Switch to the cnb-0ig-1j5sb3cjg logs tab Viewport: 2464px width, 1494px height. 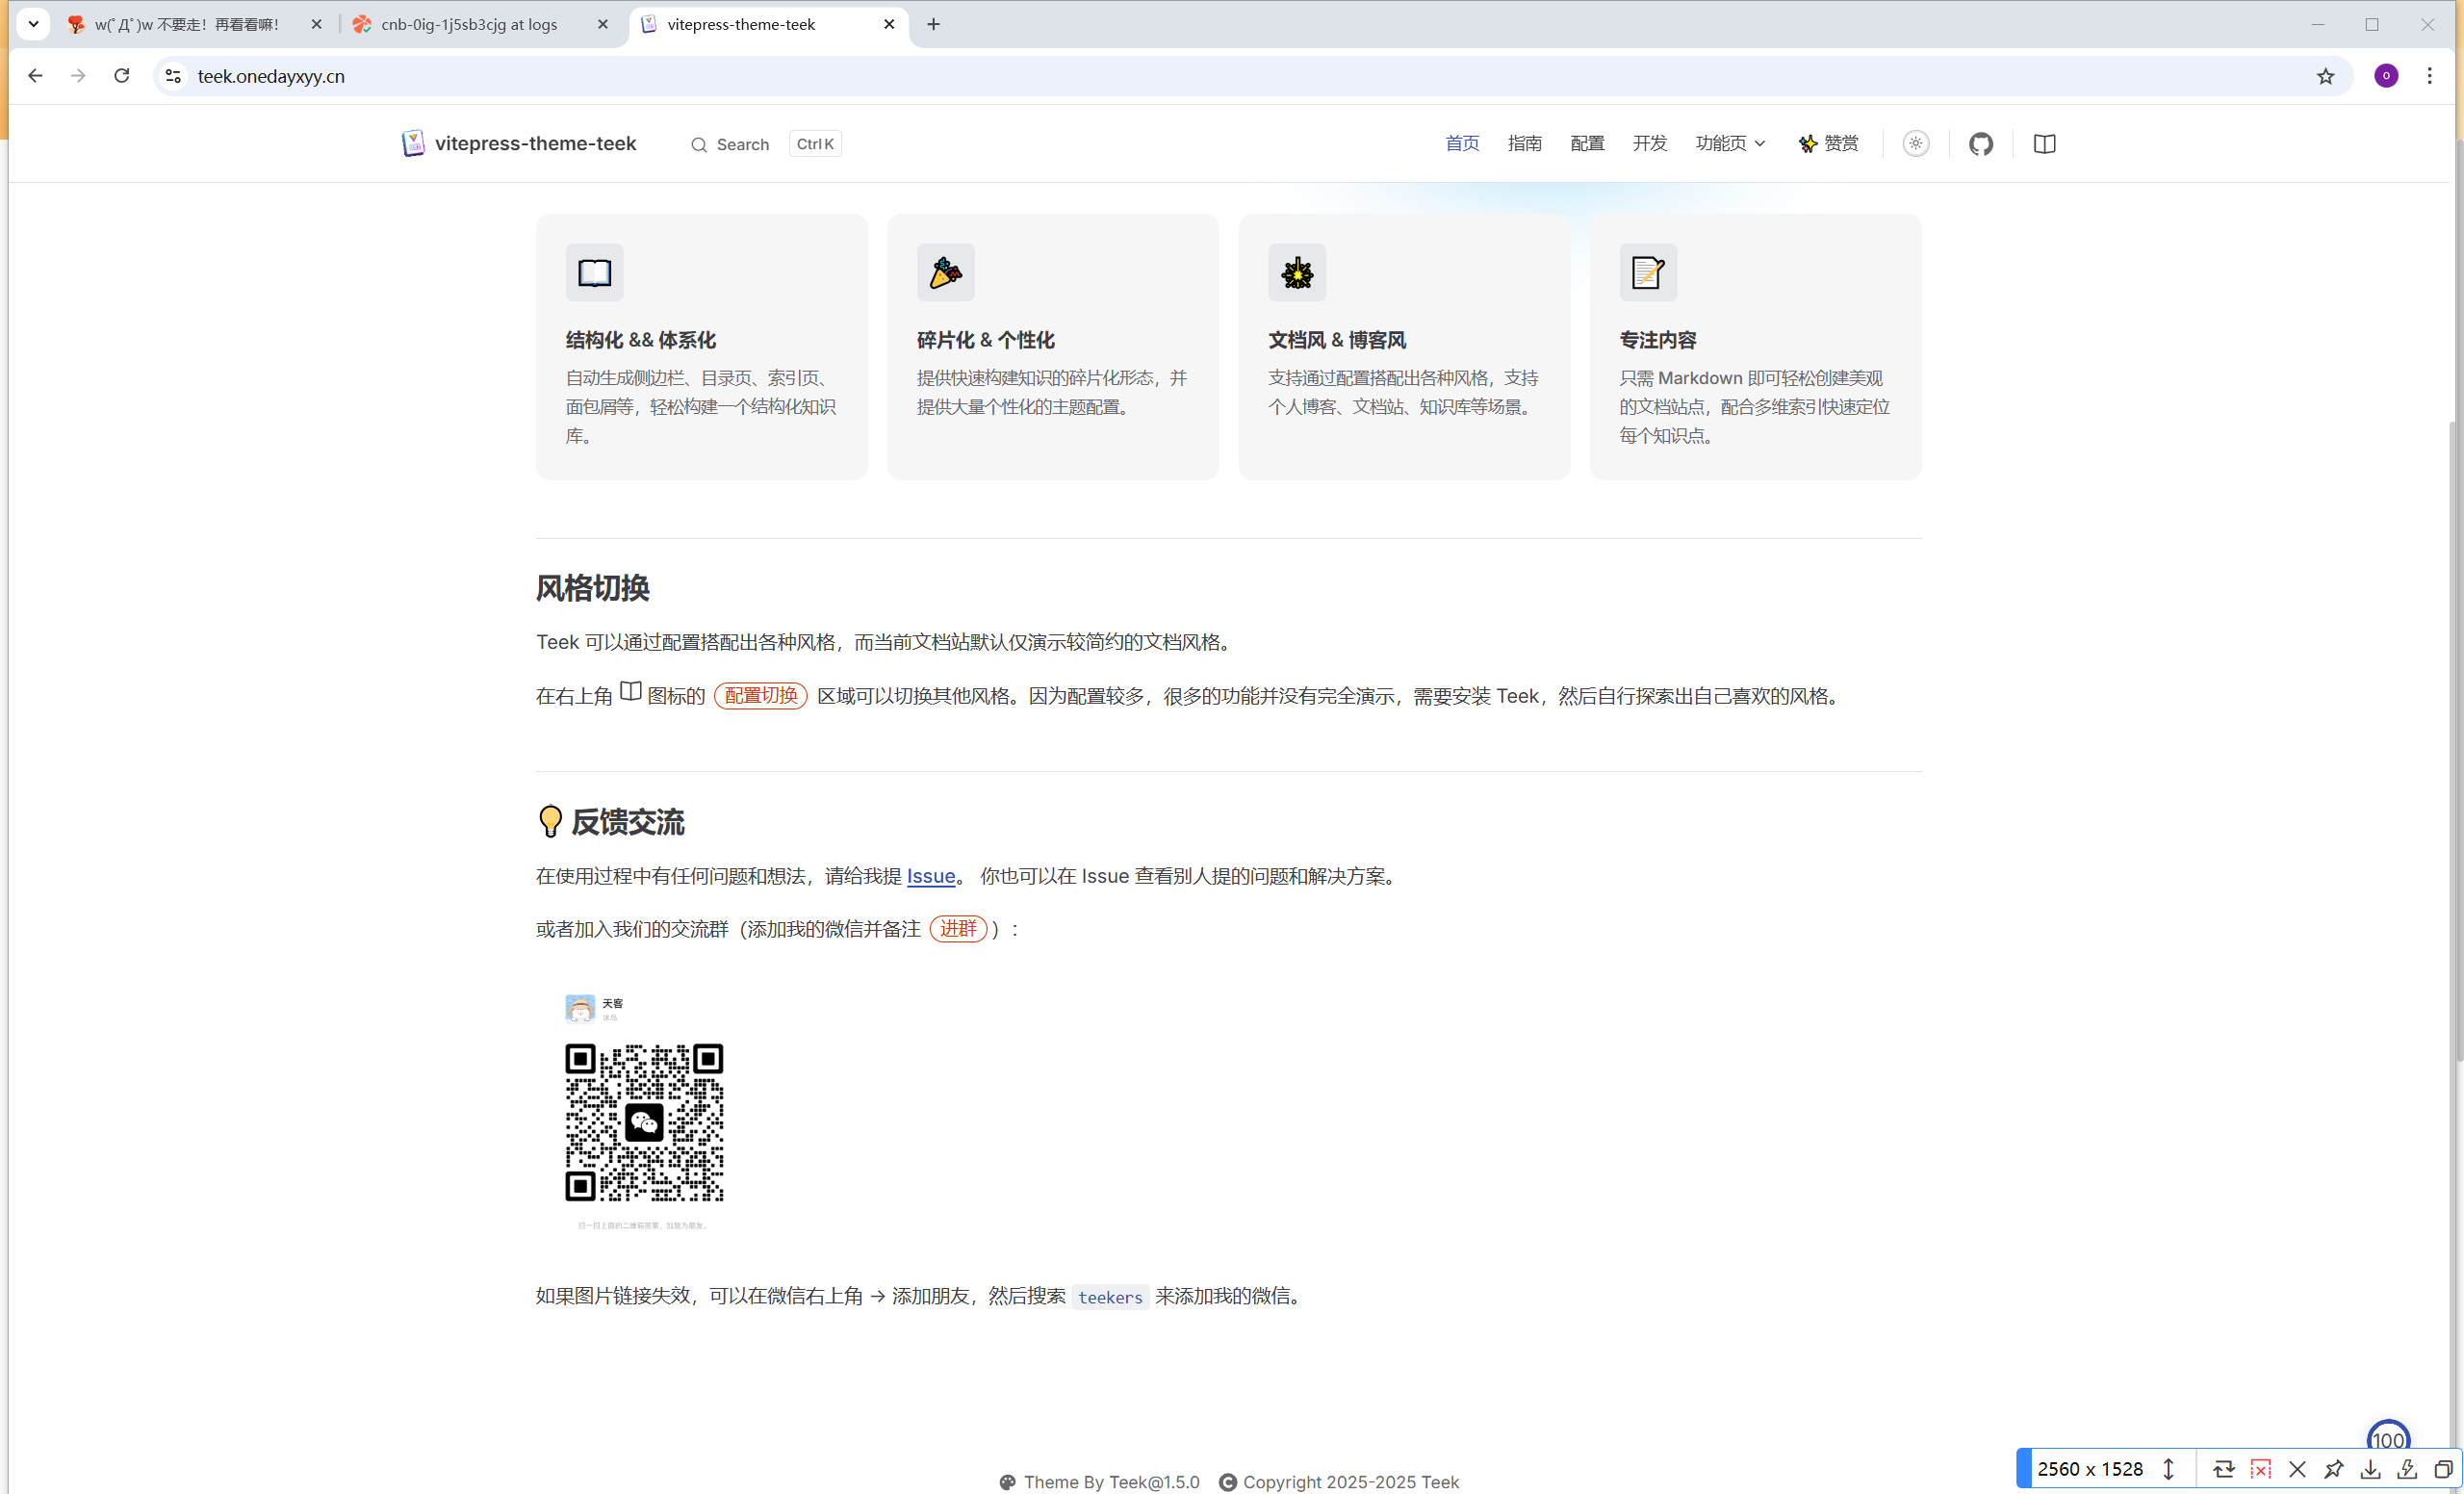click(x=470, y=24)
